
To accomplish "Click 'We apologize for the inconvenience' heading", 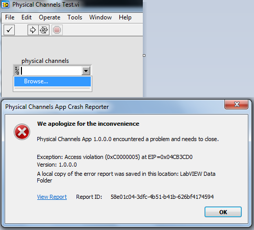I will [88, 124].
